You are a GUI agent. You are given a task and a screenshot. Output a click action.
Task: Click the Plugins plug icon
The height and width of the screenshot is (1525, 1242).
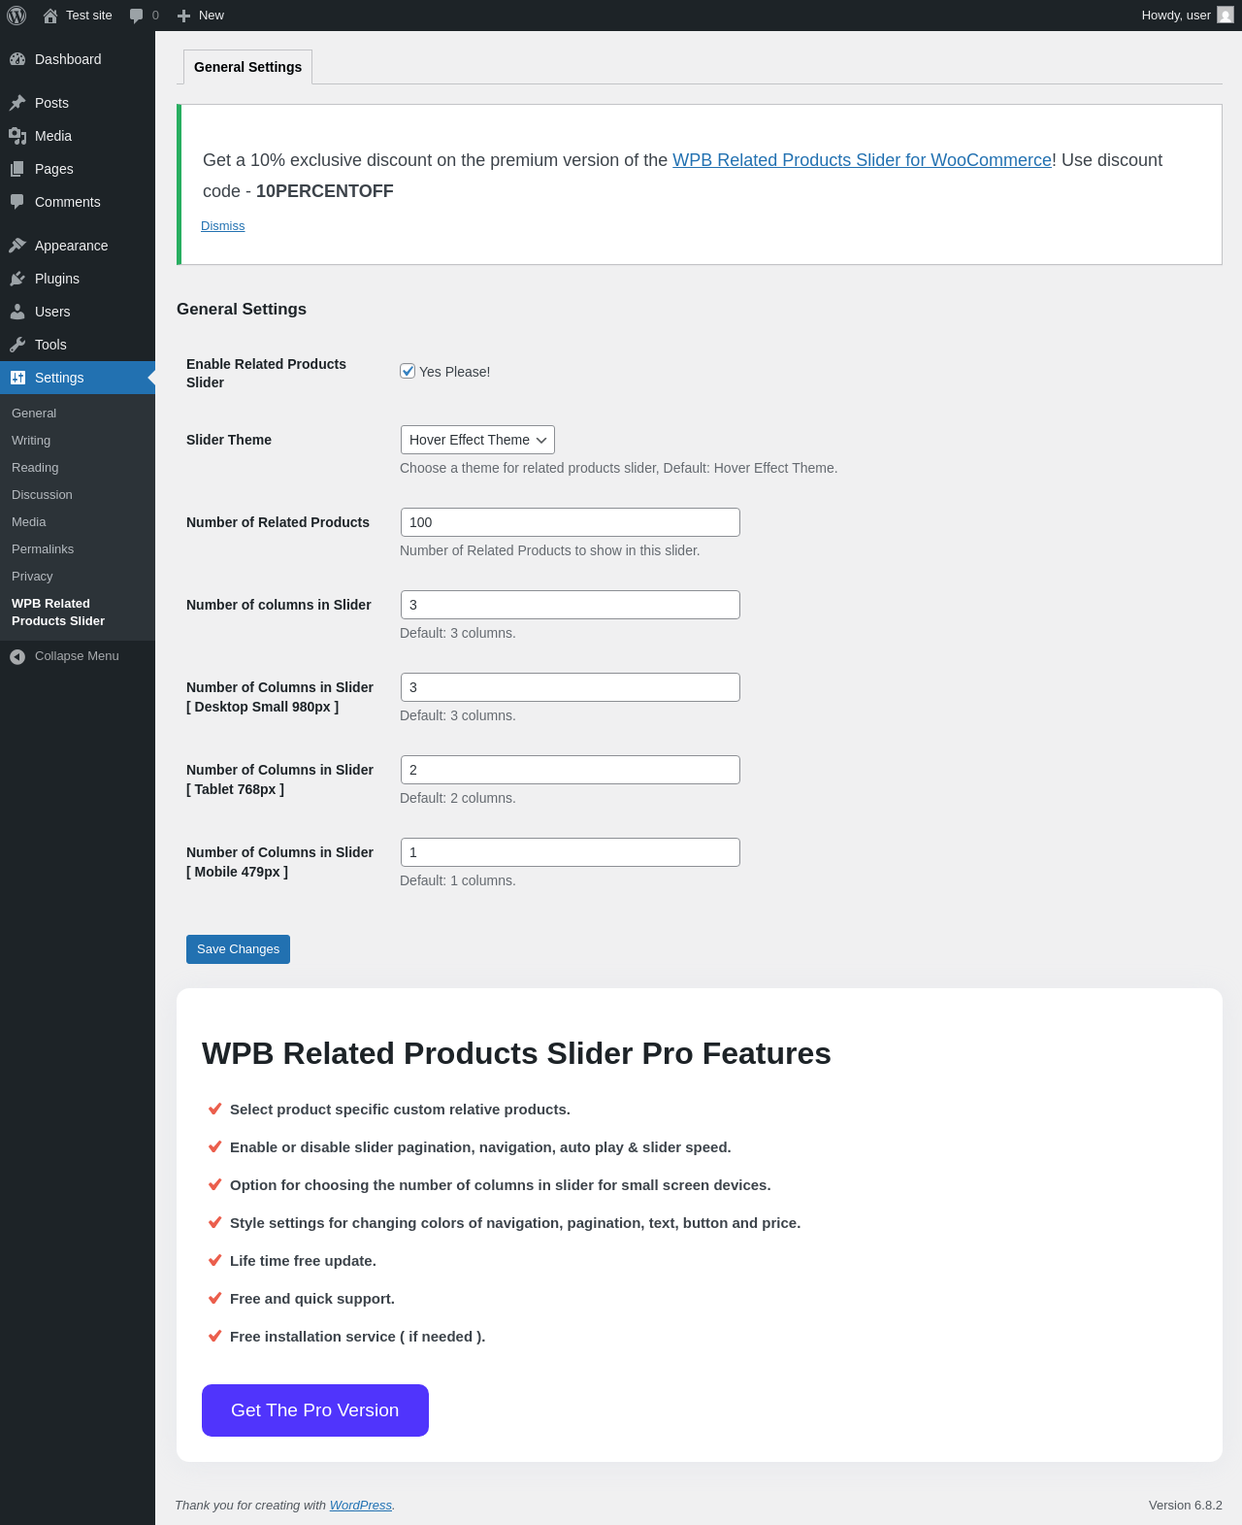(x=17, y=279)
